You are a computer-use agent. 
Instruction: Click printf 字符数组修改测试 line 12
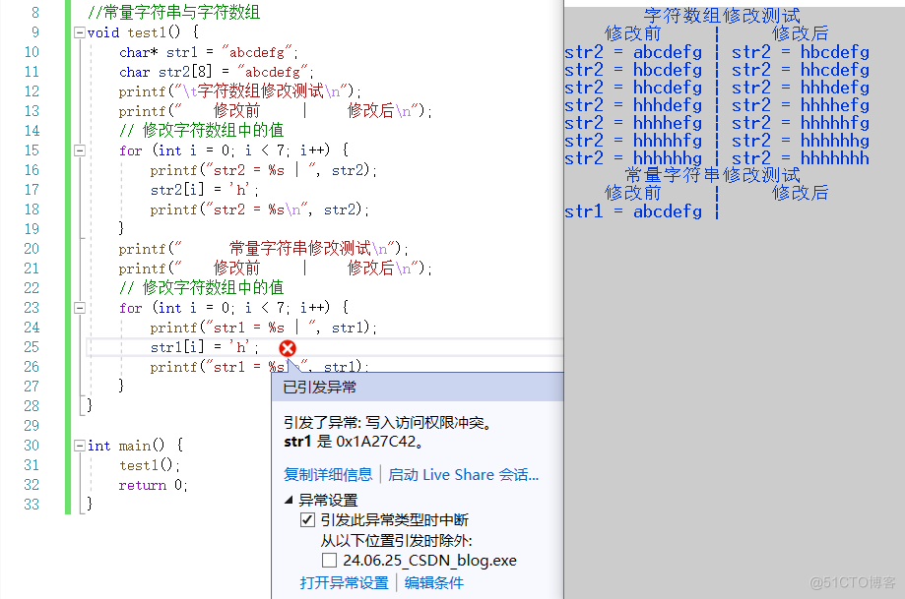pos(240,91)
